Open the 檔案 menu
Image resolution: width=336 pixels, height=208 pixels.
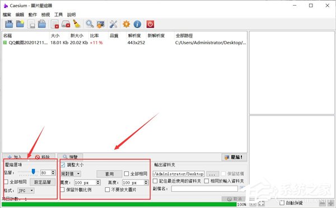7,15
